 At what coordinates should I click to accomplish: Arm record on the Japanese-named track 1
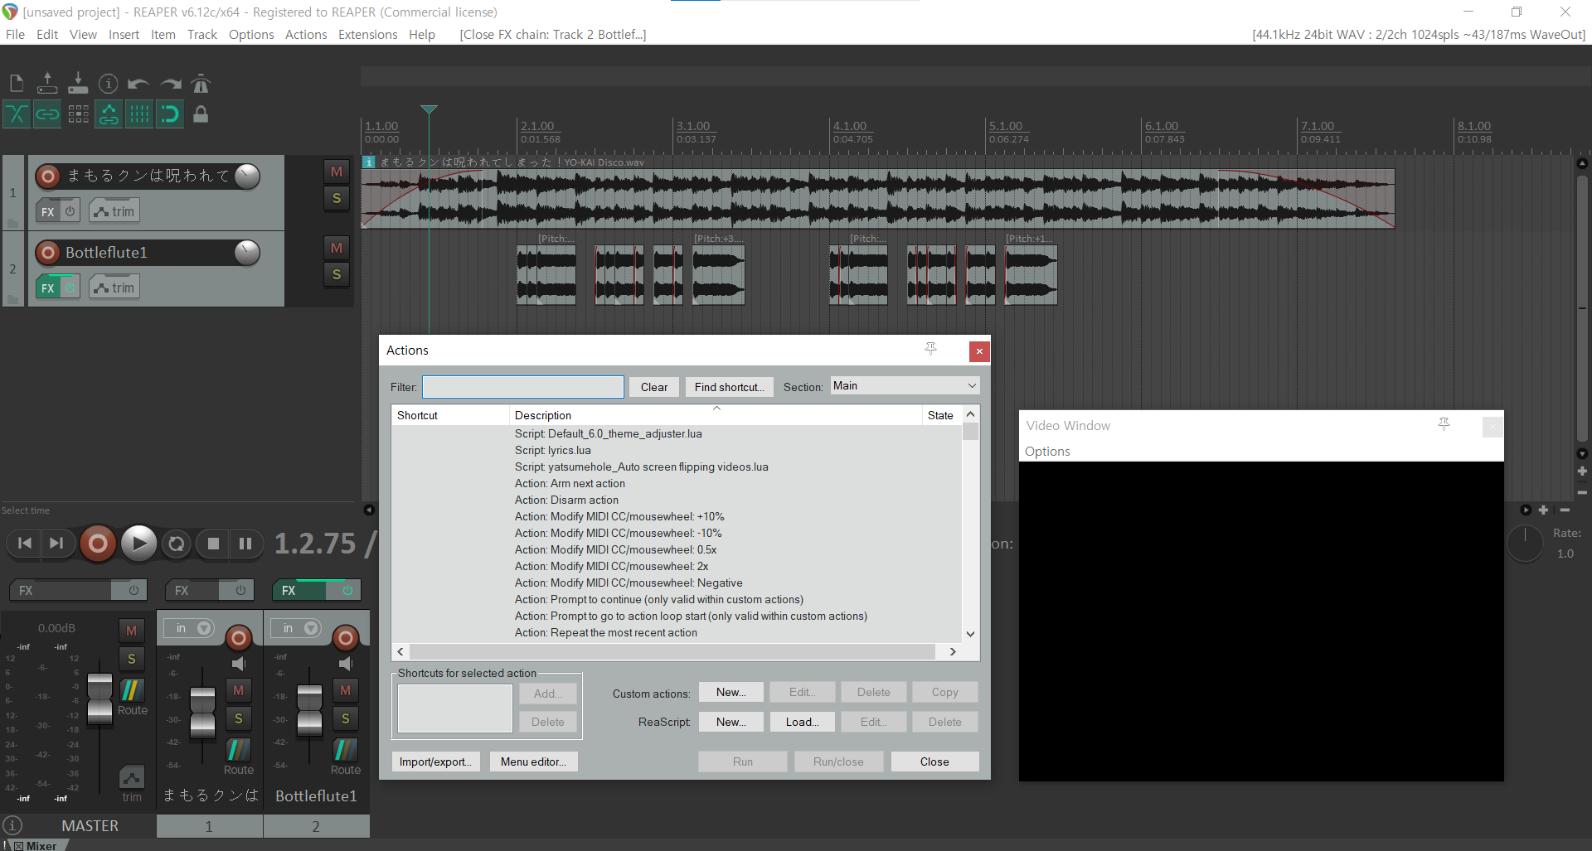click(x=48, y=176)
